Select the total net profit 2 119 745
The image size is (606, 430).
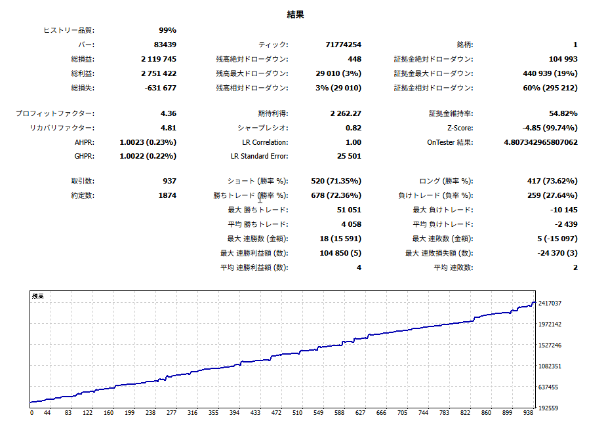pyautogui.click(x=159, y=59)
